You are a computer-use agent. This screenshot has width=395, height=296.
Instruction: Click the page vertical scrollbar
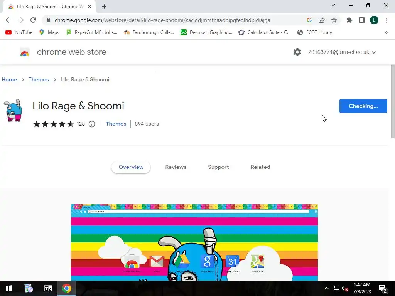pos(393,101)
